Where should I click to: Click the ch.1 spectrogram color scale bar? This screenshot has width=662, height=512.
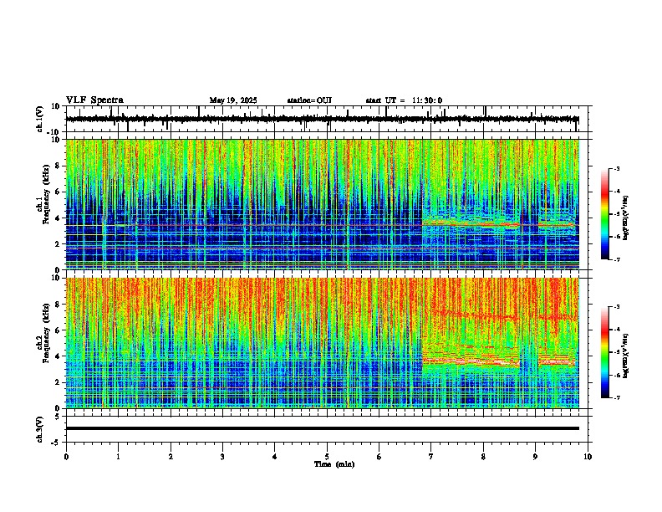[605, 214]
